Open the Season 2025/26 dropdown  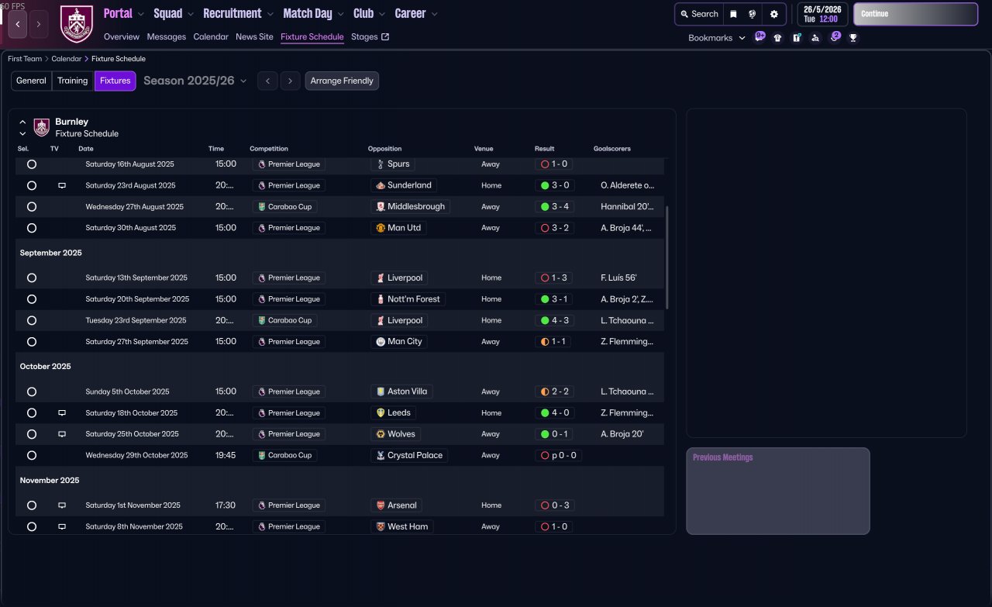(x=195, y=81)
